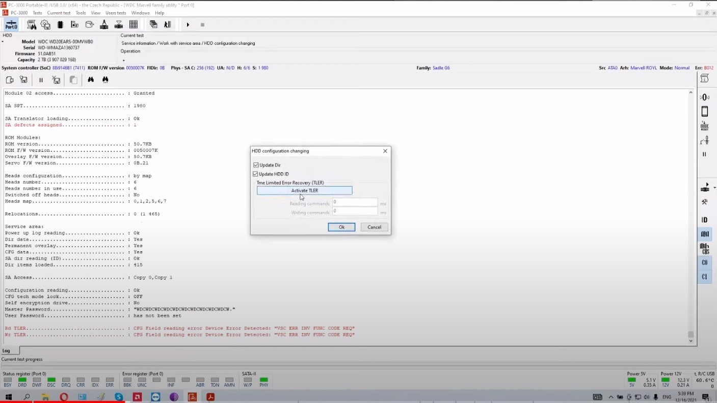Toggle the Update HDD ID checkbox

256,174
